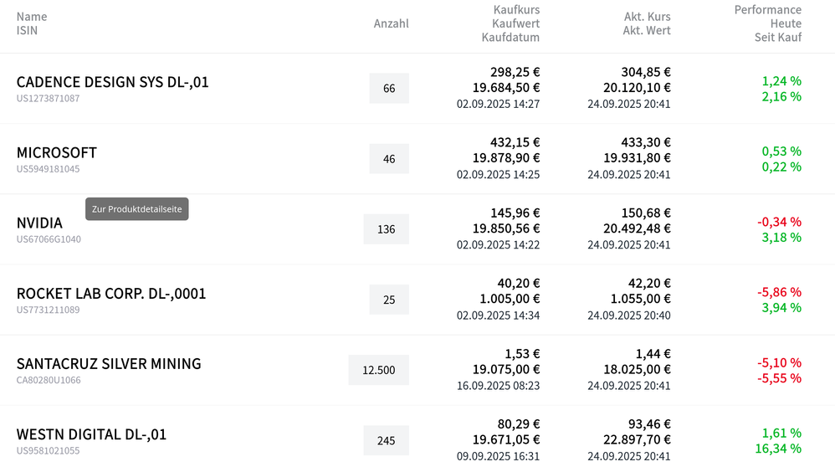Select ISIN CA80280U1066
Image resolution: width=835 pixels, height=472 pixels.
pos(49,380)
